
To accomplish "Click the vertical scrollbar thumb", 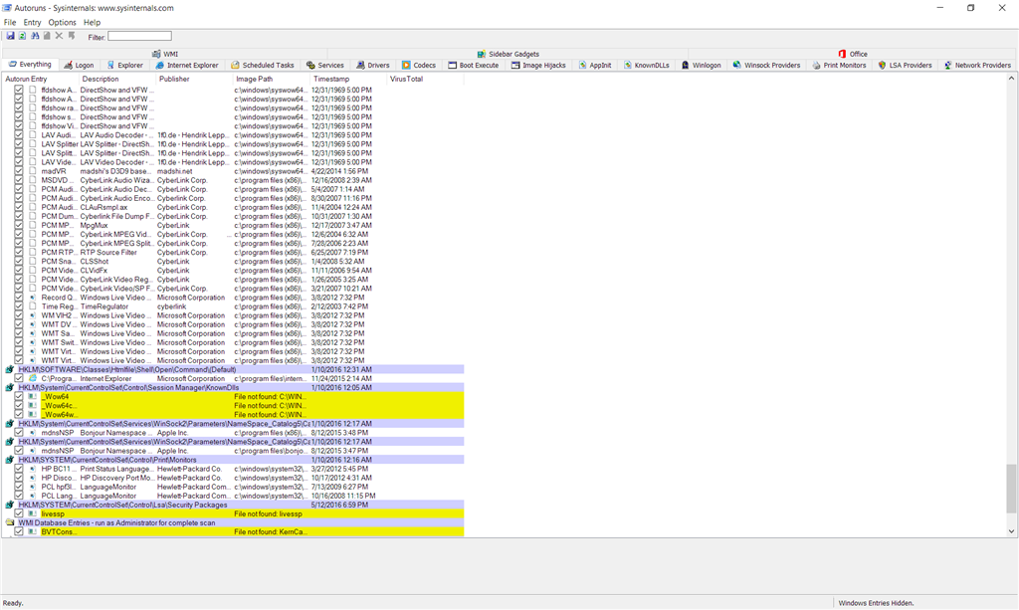I will click(x=1011, y=489).
